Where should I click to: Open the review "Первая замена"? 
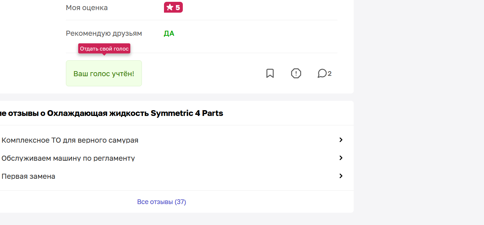point(28,176)
